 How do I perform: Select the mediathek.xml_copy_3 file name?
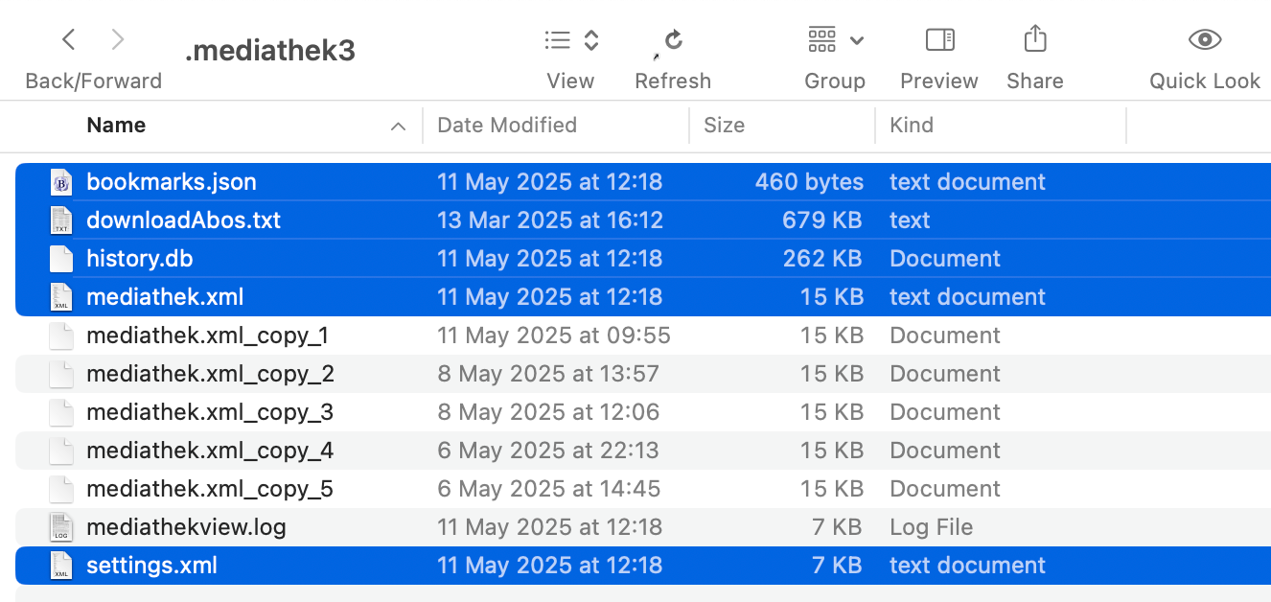tap(210, 412)
